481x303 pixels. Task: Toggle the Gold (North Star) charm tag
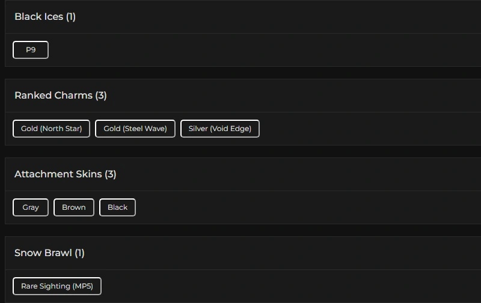point(52,129)
